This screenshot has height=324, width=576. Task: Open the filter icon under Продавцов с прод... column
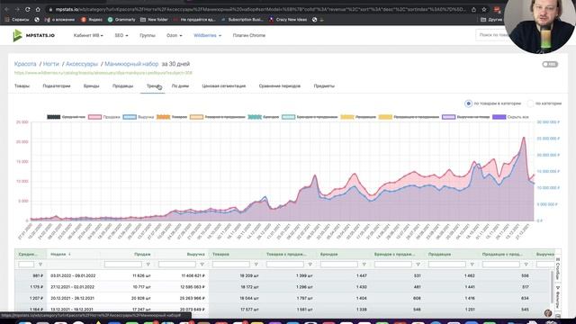526,265
